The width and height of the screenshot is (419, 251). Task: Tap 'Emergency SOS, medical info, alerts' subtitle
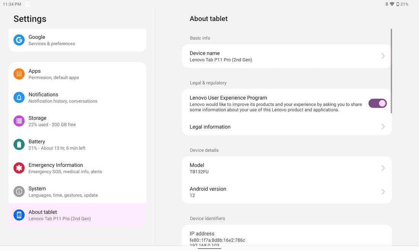tap(65, 172)
